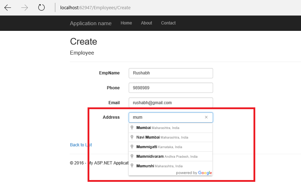Click the map pin beside Mumurshi

coord(132,166)
